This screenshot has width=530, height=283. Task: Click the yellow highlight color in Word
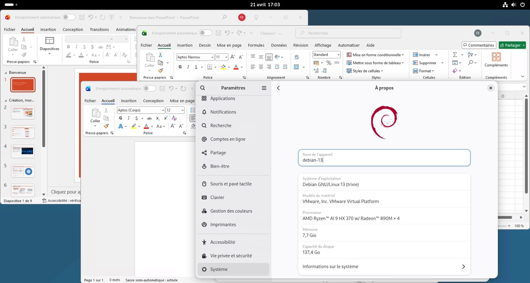(133, 126)
